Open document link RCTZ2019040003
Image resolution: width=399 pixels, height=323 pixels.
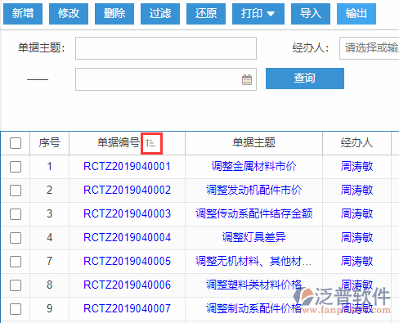tap(127, 213)
